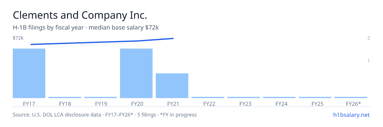Open the h1bsalary.net link
Viewport: 383px width, 127px height.
coord(351,115)
